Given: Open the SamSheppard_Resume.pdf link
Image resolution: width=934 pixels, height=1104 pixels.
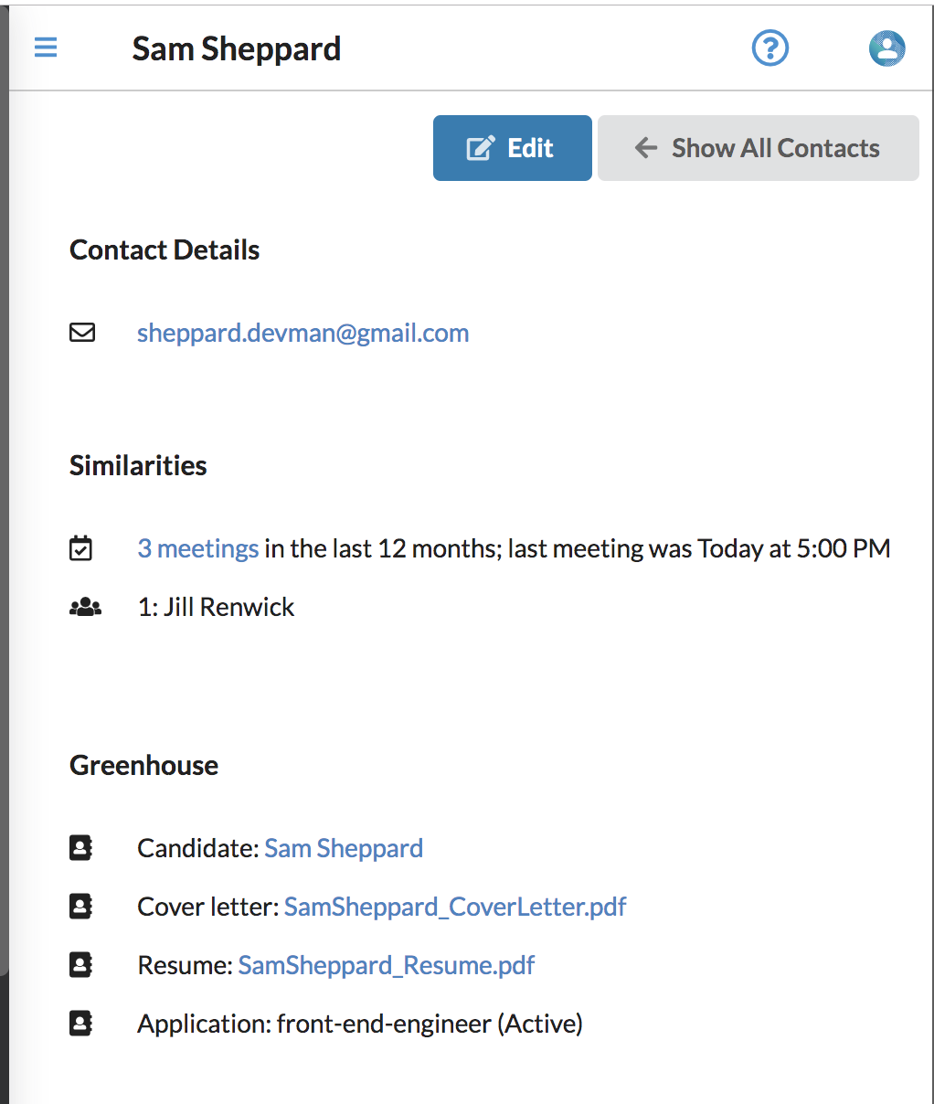Looking at the screenshot, I should (x=387, y=965).
